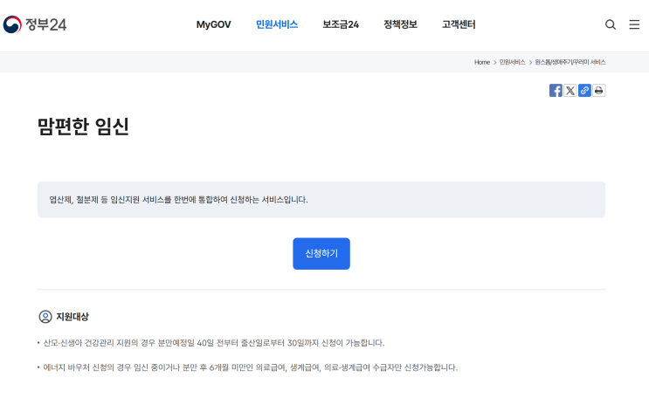Image resolution: width=649 pixels, height=398 pixels.
Task: Click the 민원서비스 breadcrumb link
Action: click(x=512, y=62)
